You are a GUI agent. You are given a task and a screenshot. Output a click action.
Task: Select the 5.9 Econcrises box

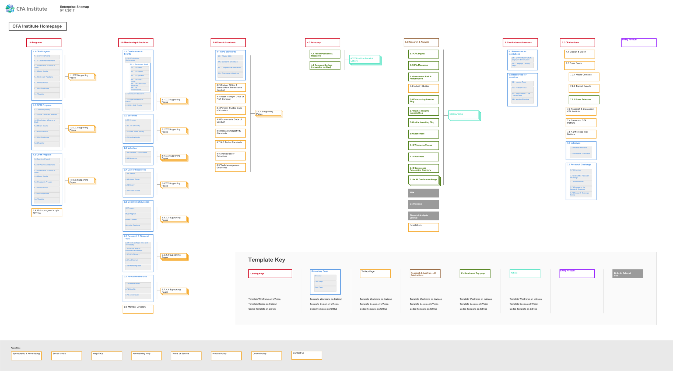click(423, 134)
